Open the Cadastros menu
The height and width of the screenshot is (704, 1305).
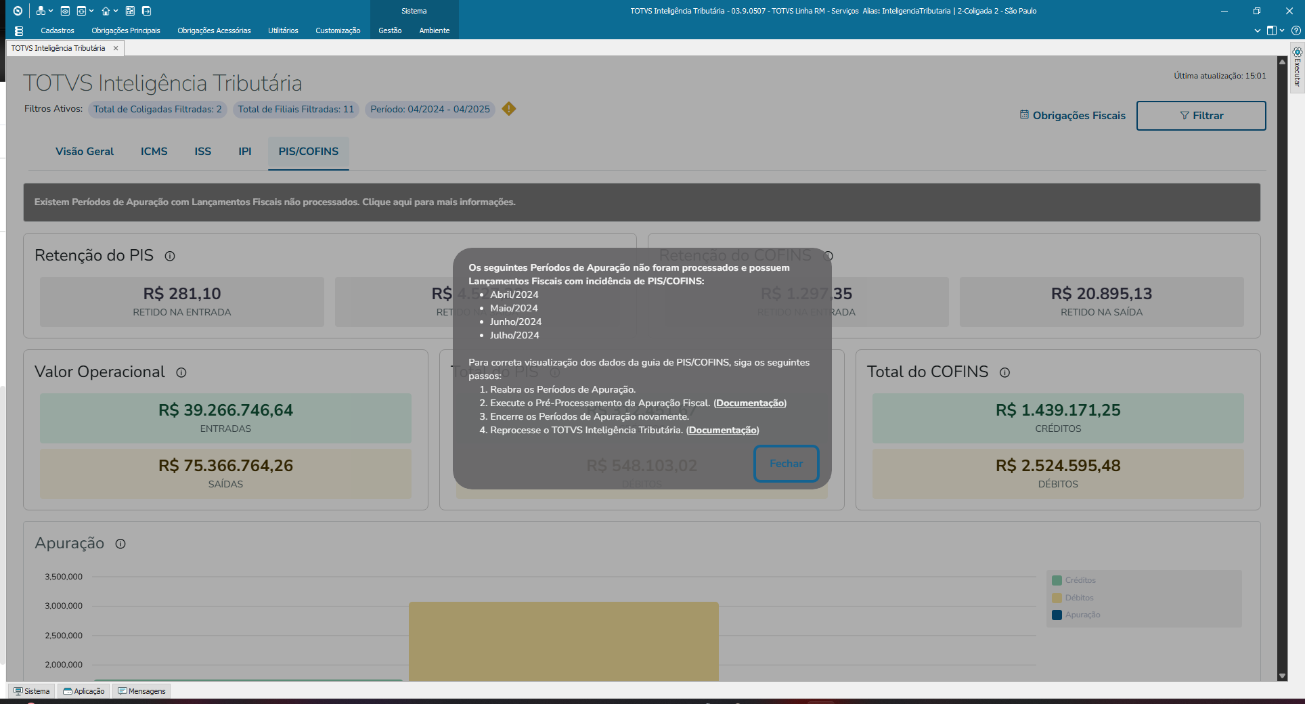[x=58, y=30]
